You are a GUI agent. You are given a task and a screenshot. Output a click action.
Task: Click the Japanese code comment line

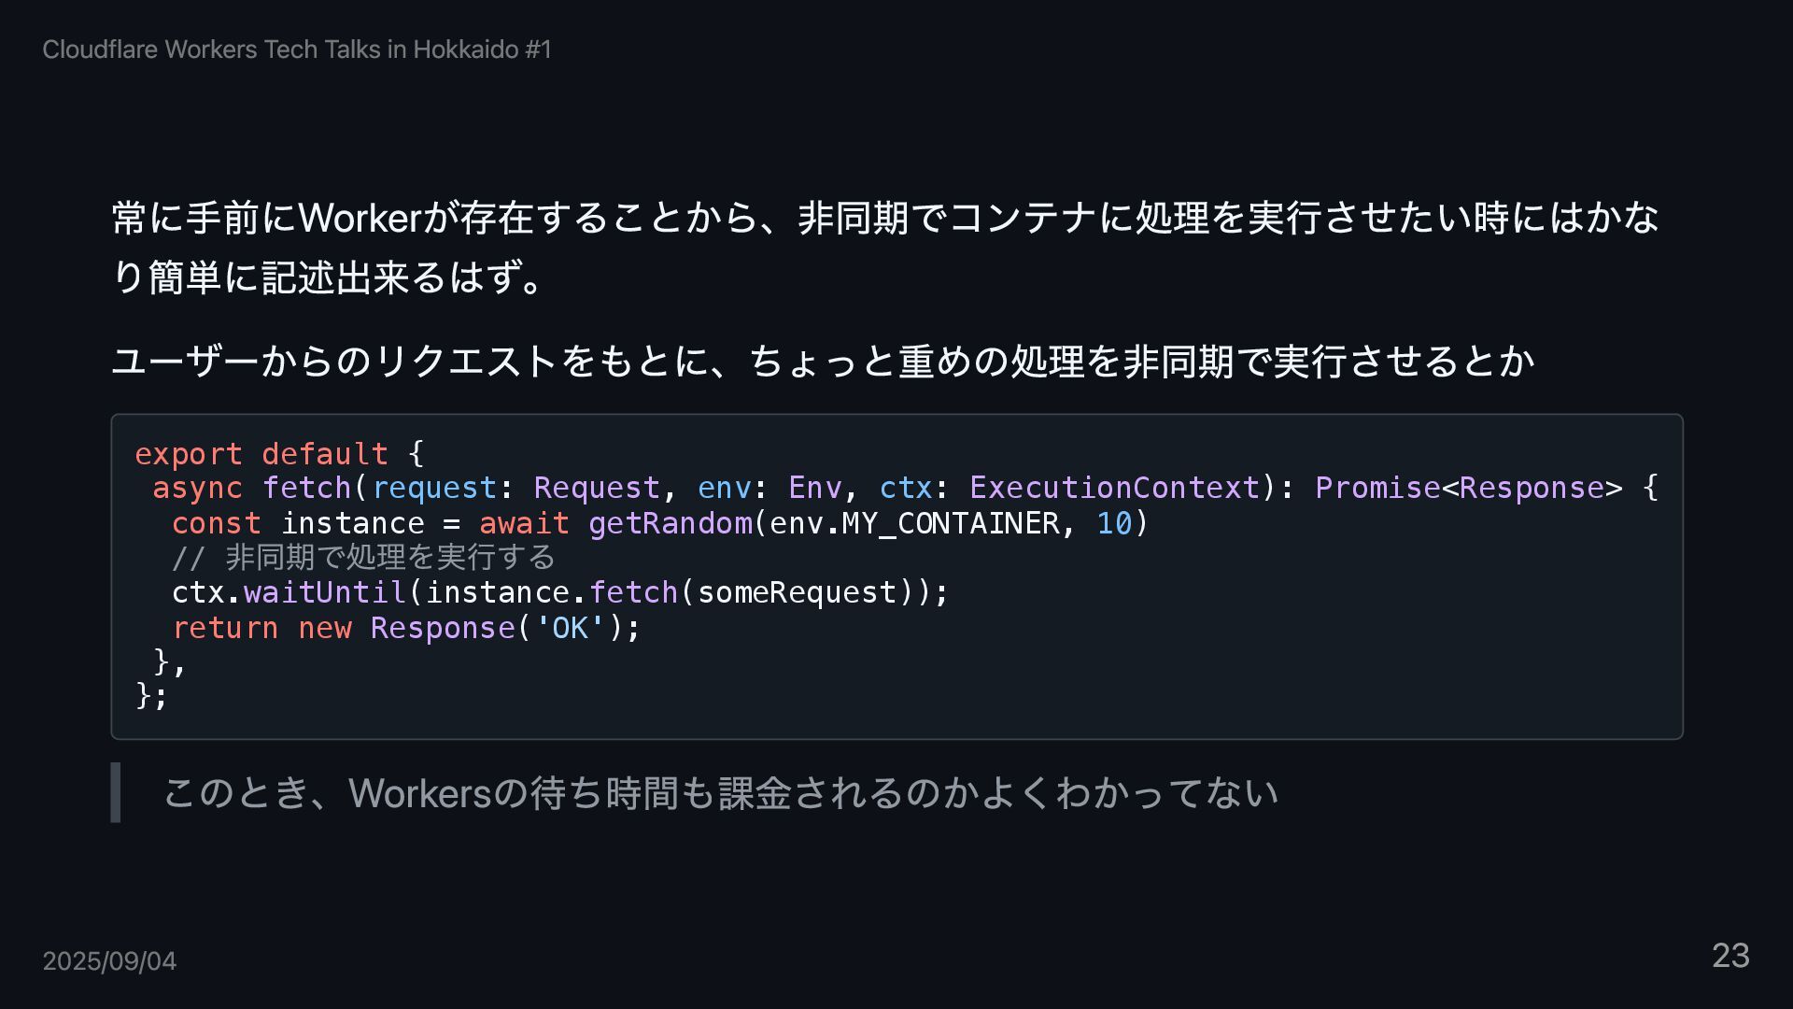[x=363, y=558]
